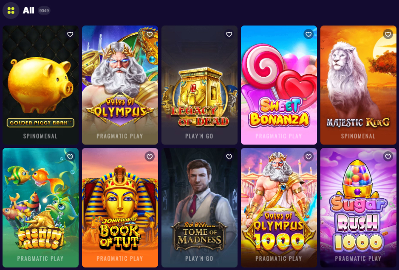Favorite the Majestic King game
The image size is (399, 270).
tap(388, 34)
